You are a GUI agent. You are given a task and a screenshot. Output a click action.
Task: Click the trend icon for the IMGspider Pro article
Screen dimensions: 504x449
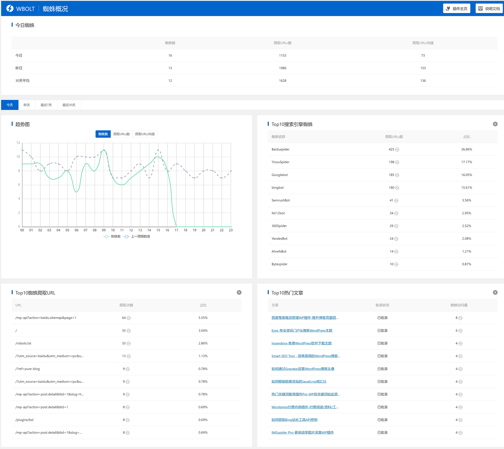click(x=460, y=433)
